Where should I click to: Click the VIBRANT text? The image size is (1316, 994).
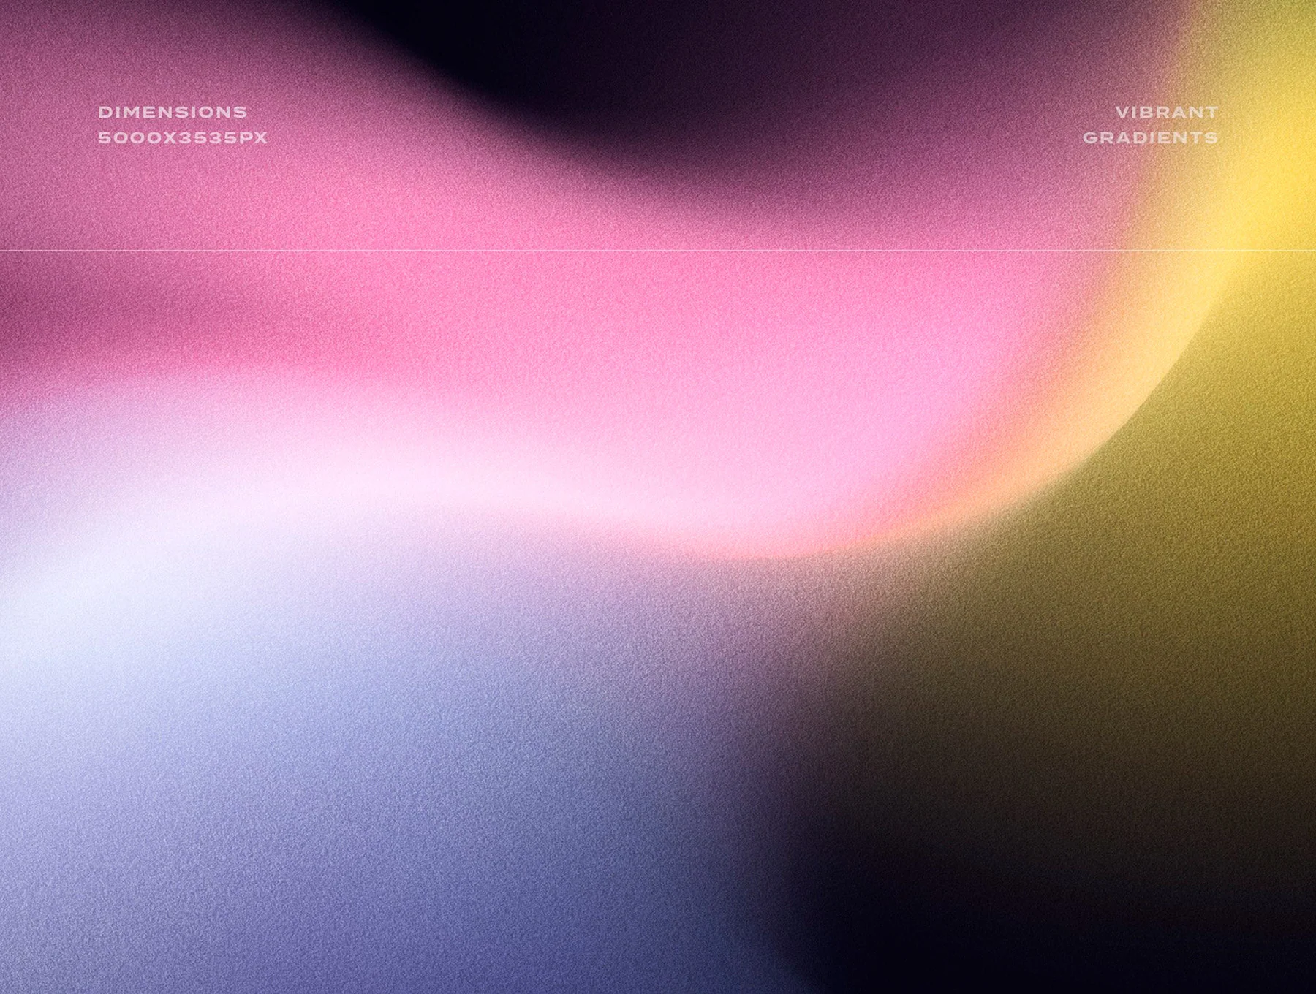[x=1167, y=113]
